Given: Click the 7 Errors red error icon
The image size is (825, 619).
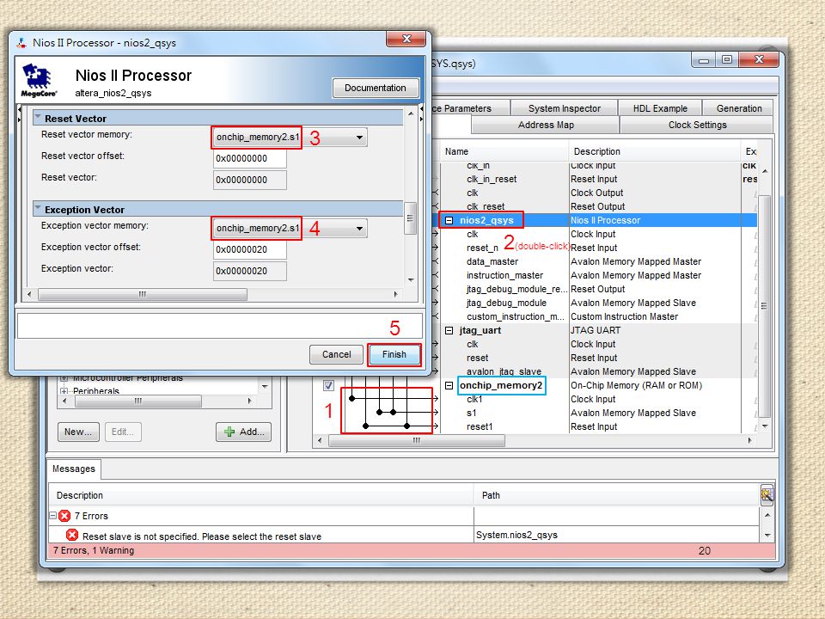Looking at the screenshot, I should click(64, 516).
